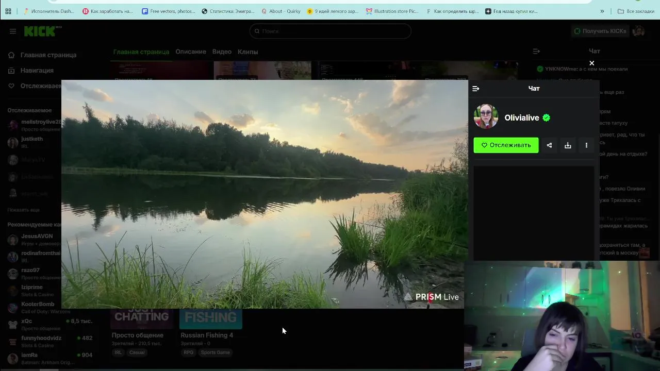Switch to the Описание tab

pos(191,52)
